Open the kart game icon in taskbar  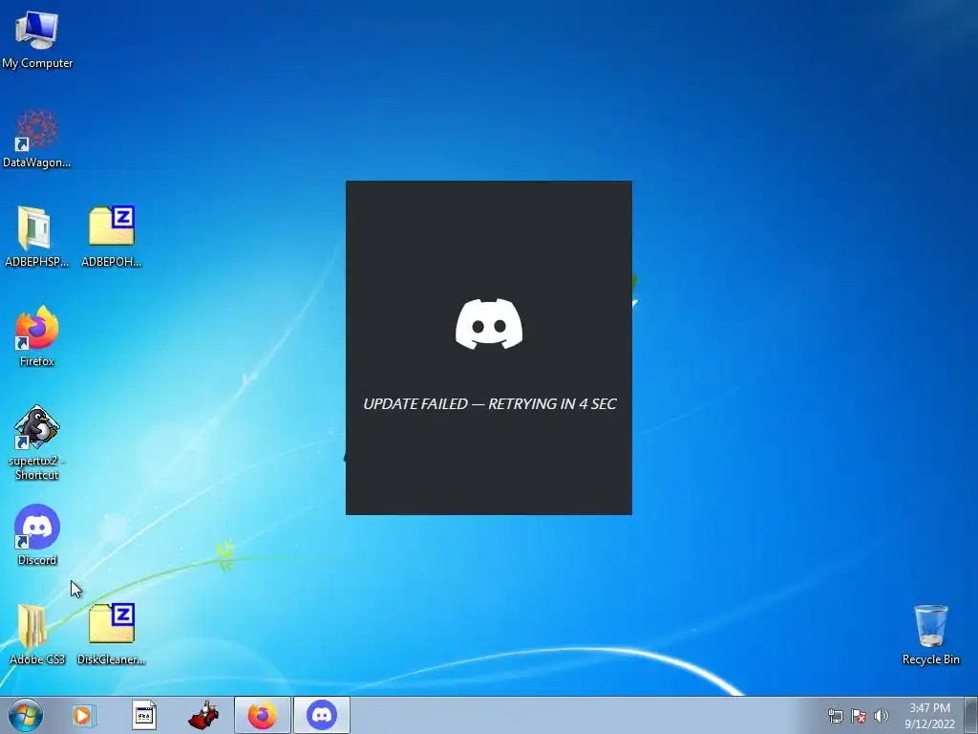coord(203,715)
